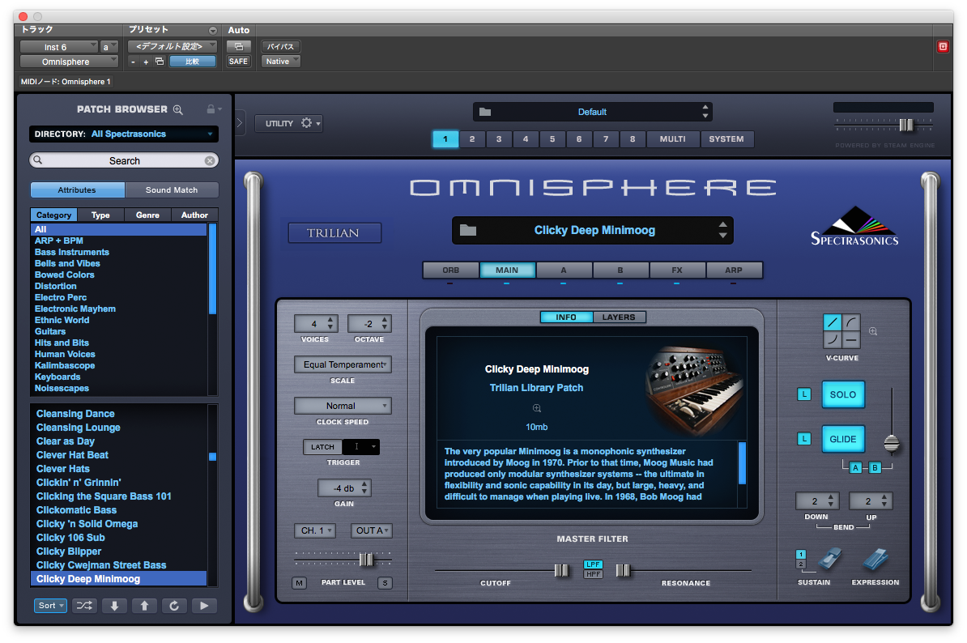Open the OUT A output dropdown
This screenshot has height=643, width=967.
pyautogui.click(x=371, y=530)
